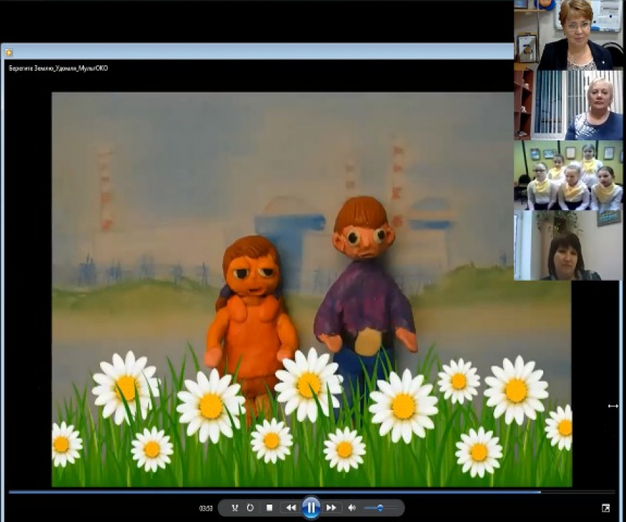Pause the video with the central button
Screen dimensions: 626x522
[x=311, y=507]
